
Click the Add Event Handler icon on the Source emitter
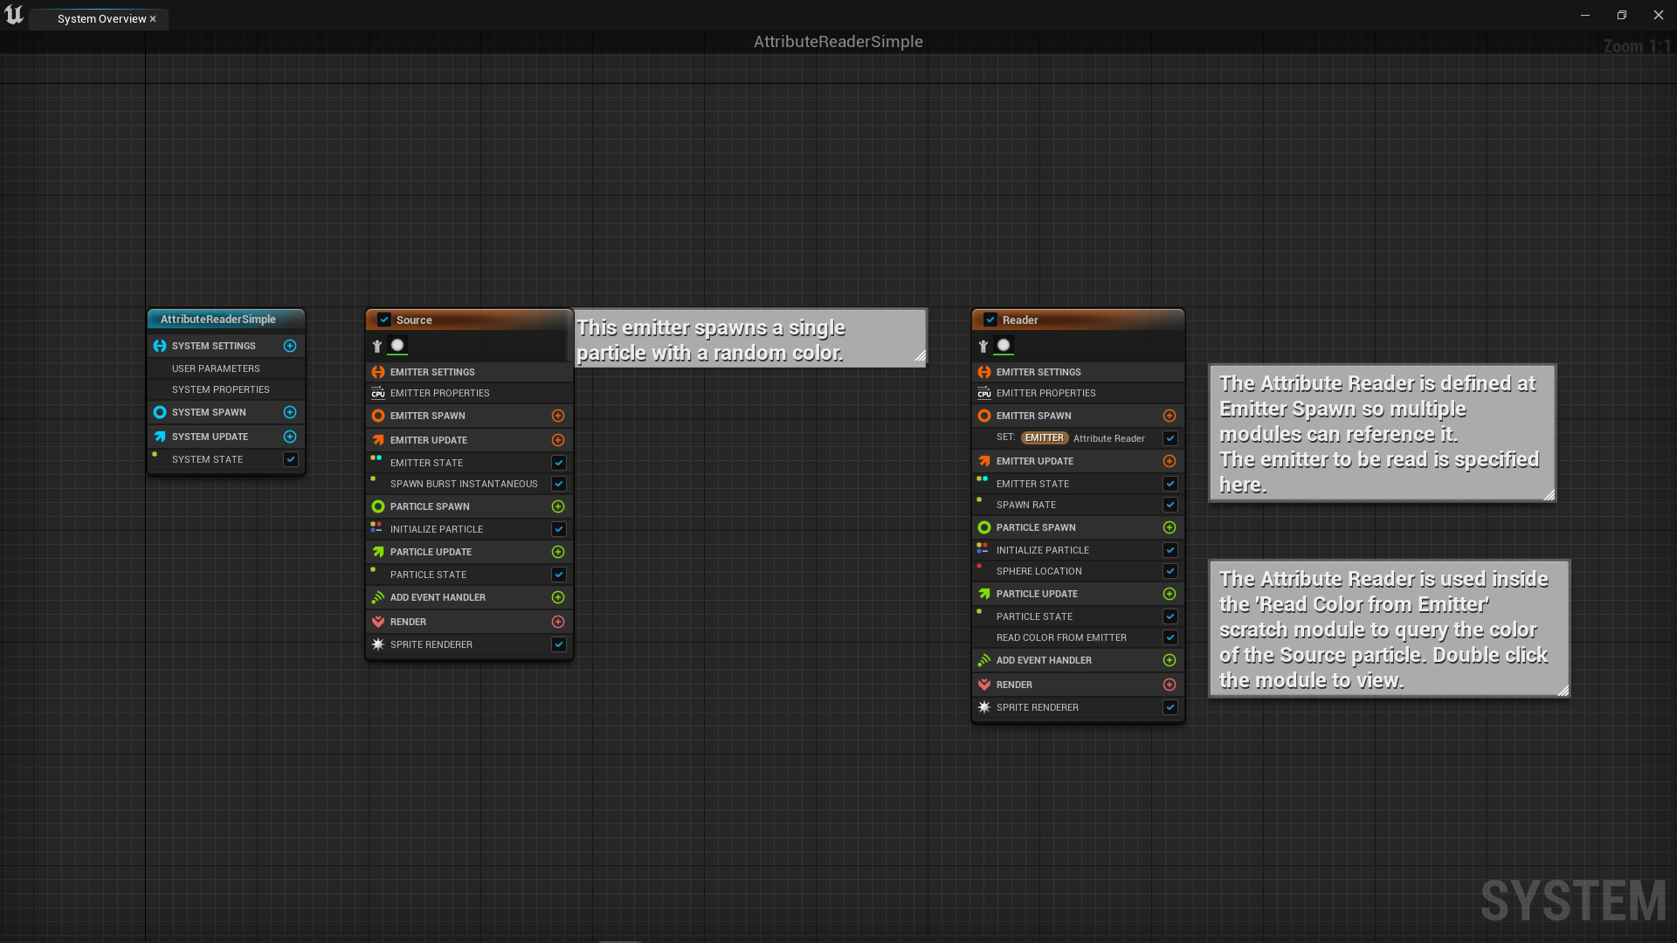377,597
